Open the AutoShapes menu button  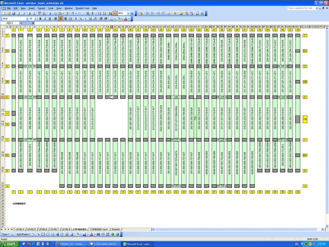coord(24,234)
